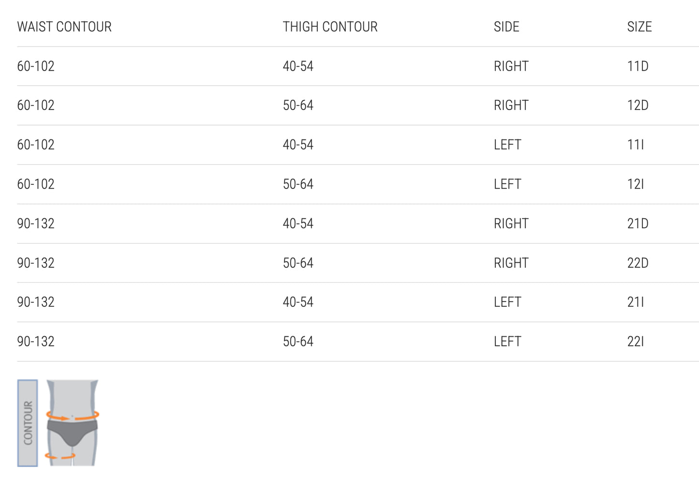Click the SIDE column header
Image resolution: width=699 pixels, height=490 pixels.
tap(506, 27)
